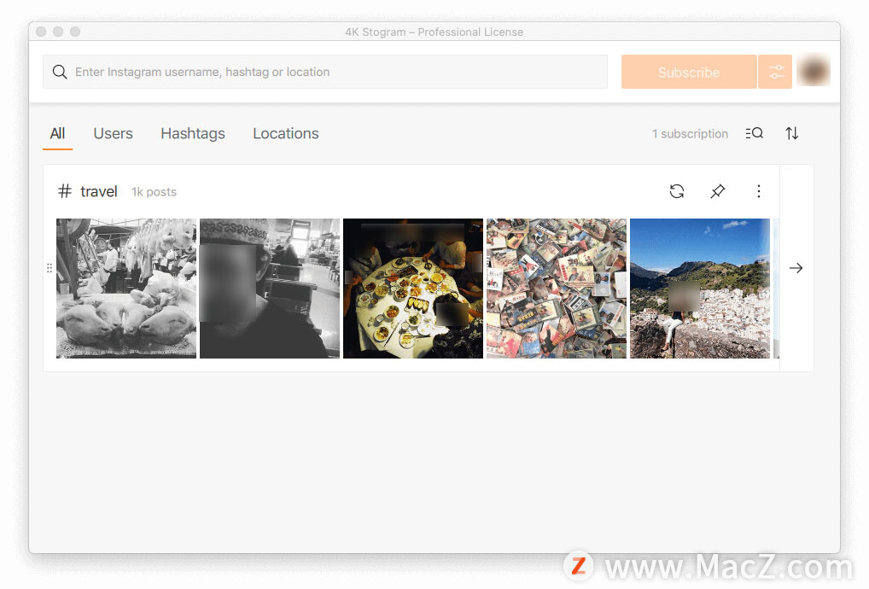Open the round dinner table photo

tap(413, 289)
